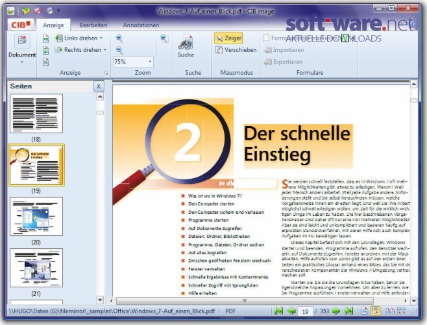Image resolution: width=427 pixels, height=325 pixels.
Task: Click the PDF format status label
Action: [230, 311]
